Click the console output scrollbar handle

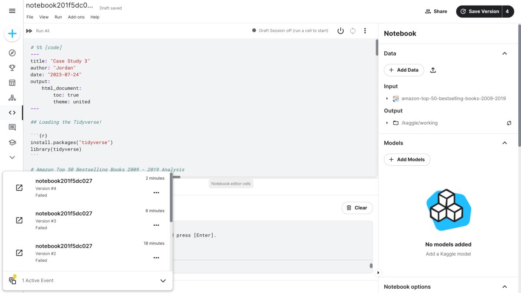(371, 266)
